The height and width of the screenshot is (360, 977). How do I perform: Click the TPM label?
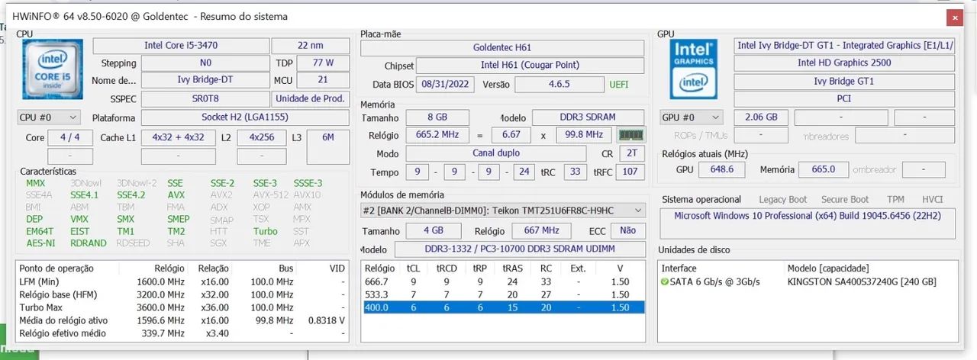(895, 200)
